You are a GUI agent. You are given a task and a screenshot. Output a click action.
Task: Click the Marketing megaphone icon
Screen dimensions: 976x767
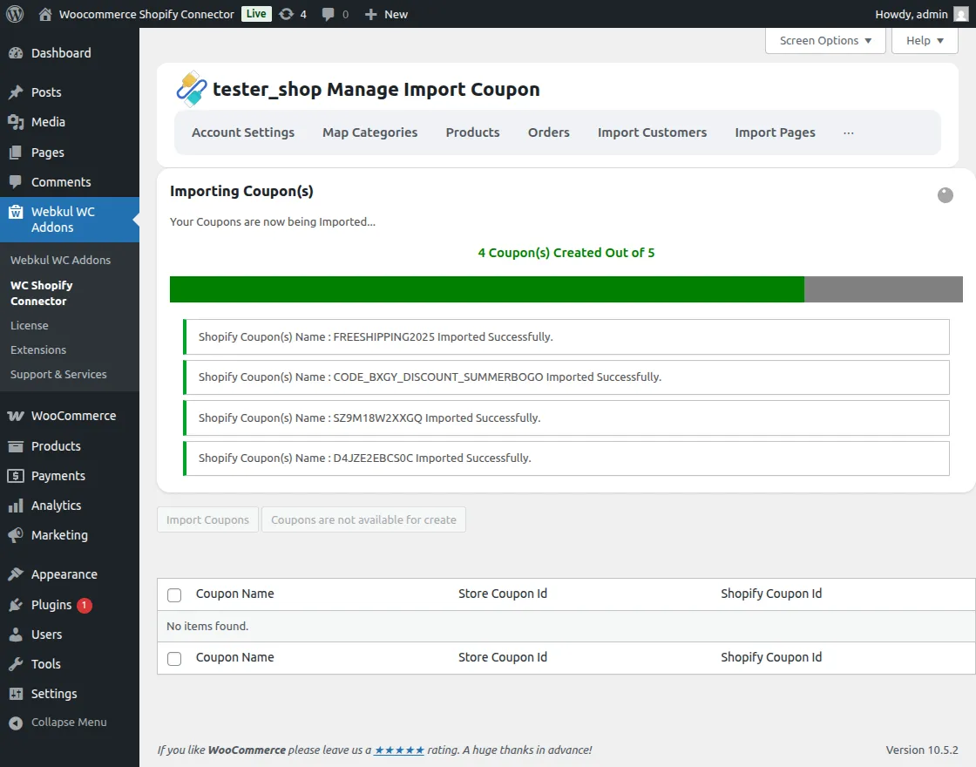tap(16, 535)
